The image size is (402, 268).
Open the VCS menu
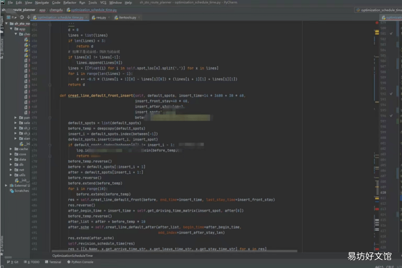(103, 3)
